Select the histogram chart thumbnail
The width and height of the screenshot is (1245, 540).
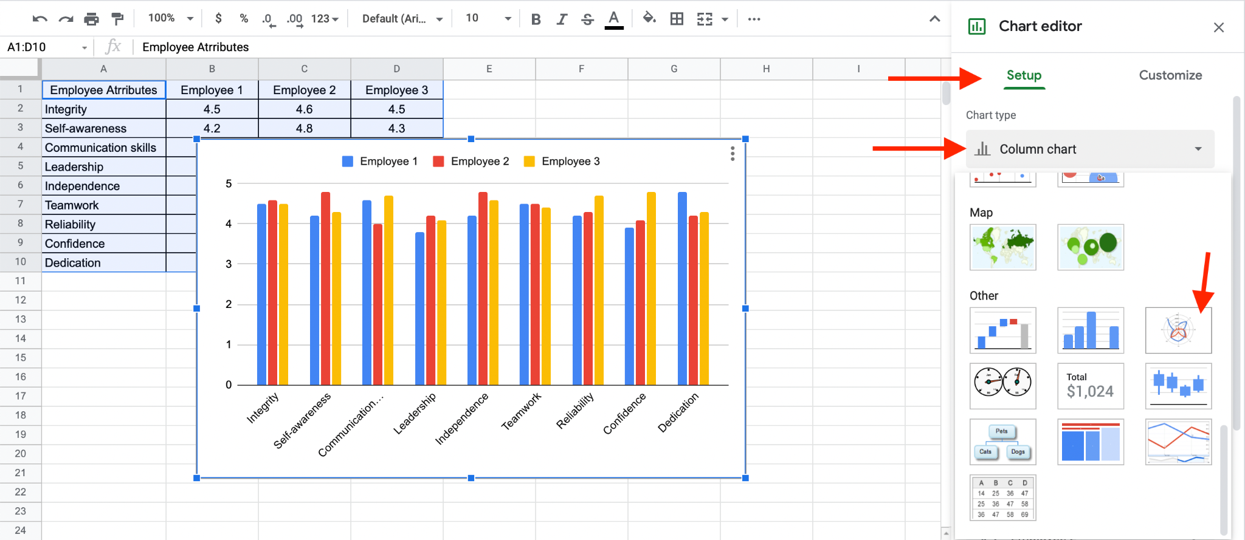click(x=1091, y=330)
